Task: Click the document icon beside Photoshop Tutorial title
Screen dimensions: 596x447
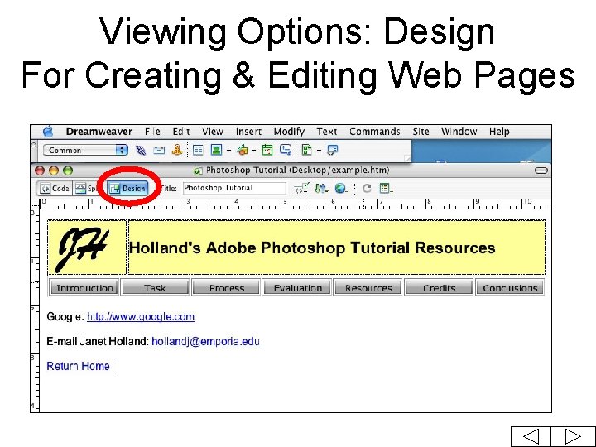Action: pos(197,171)
